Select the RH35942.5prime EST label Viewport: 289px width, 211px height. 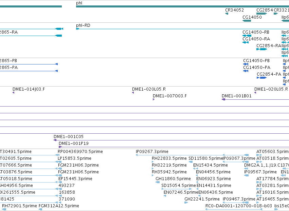(169, 172)
